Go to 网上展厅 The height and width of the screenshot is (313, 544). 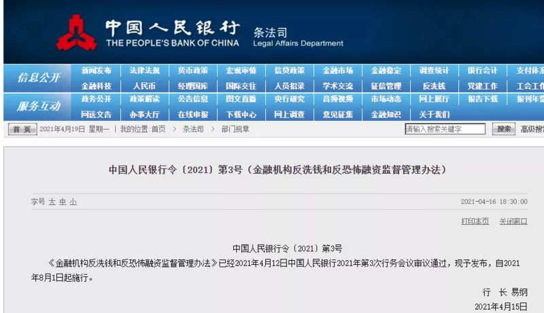pos(434,99)
